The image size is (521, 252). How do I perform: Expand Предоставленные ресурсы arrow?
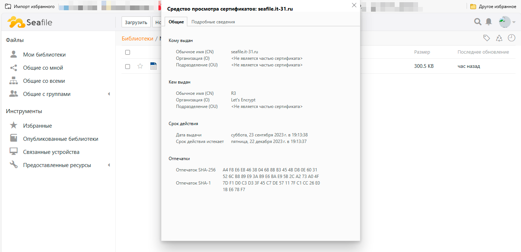click(x=109, y=165)
